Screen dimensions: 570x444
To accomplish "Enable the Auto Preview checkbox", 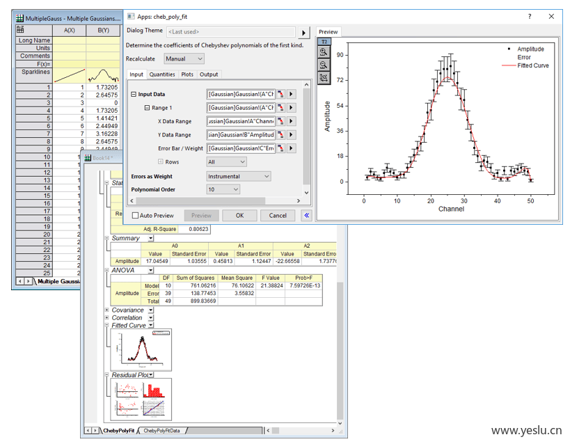I will point(135,216).
